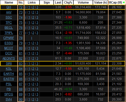Select SVH last price 203
Image resolution: width=126 pixels, height=102 pixels.
point(59,99)
